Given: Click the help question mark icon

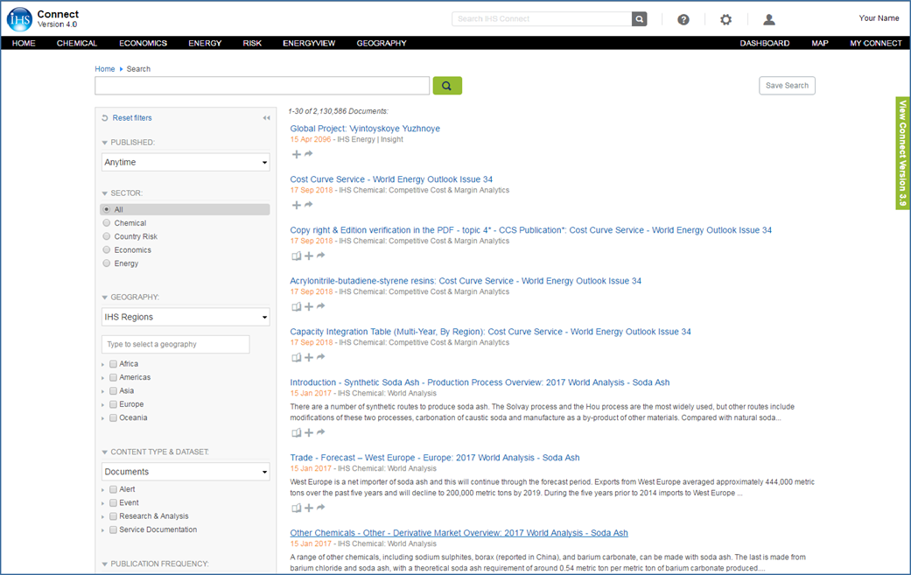Looking at the screenshot, I should 683,19.
